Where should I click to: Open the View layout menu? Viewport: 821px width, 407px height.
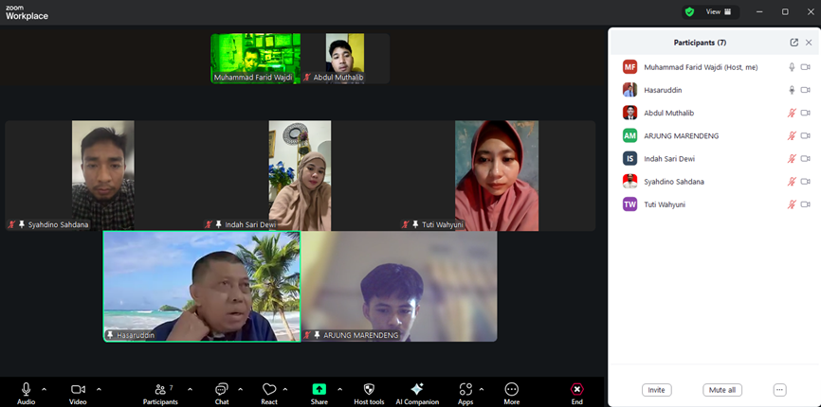pyautogui.click(x=719, y=11)
